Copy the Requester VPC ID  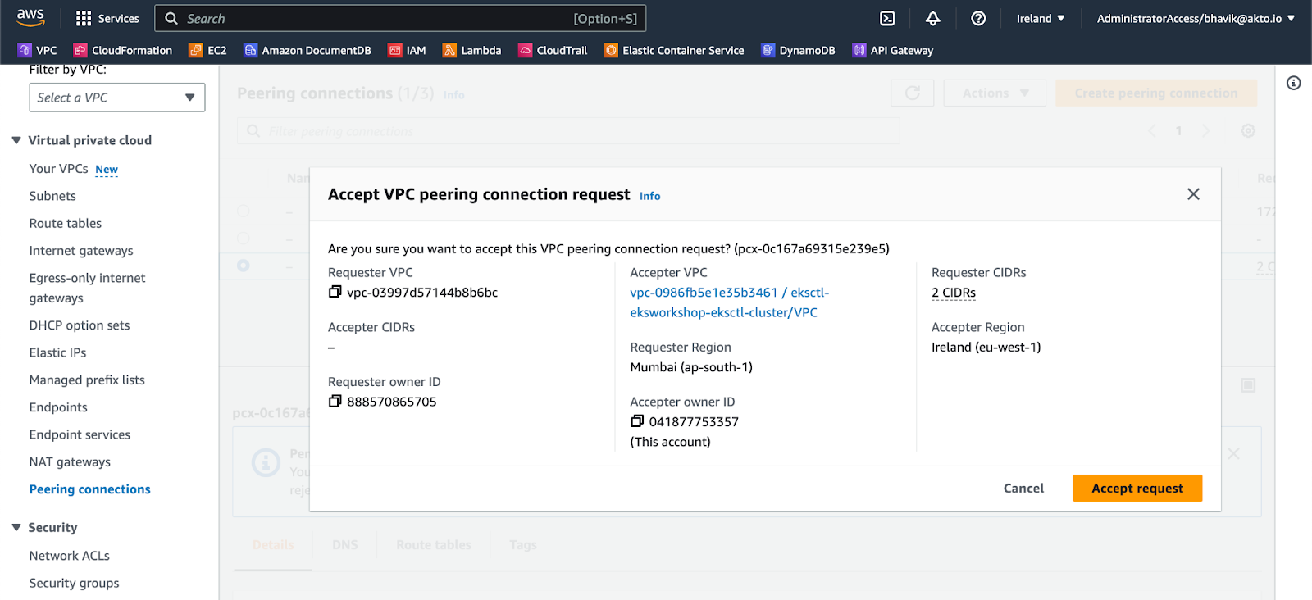click(335, 293)
